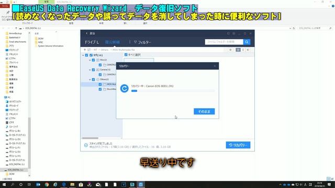Select Battlefield V folder in Explorer sidebar
This screenshot has width=335, height=188.
13,38
